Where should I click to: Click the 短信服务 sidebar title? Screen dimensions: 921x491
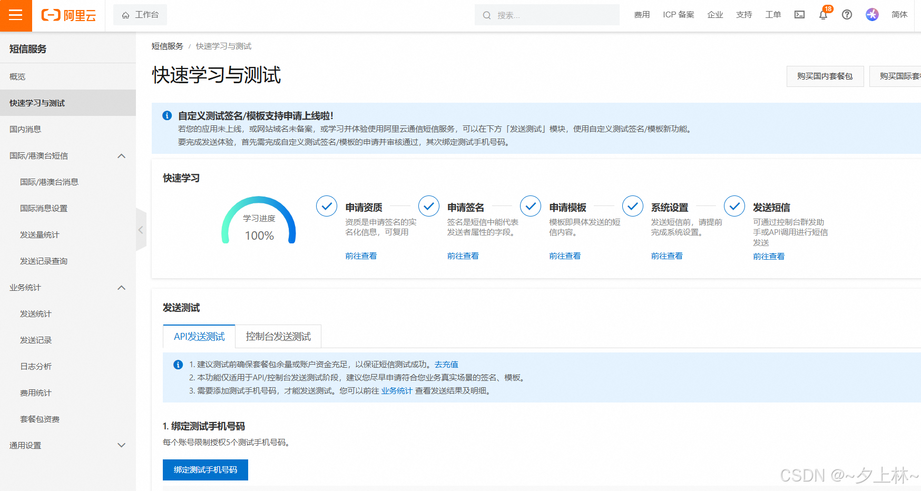[x=28, y=49]
